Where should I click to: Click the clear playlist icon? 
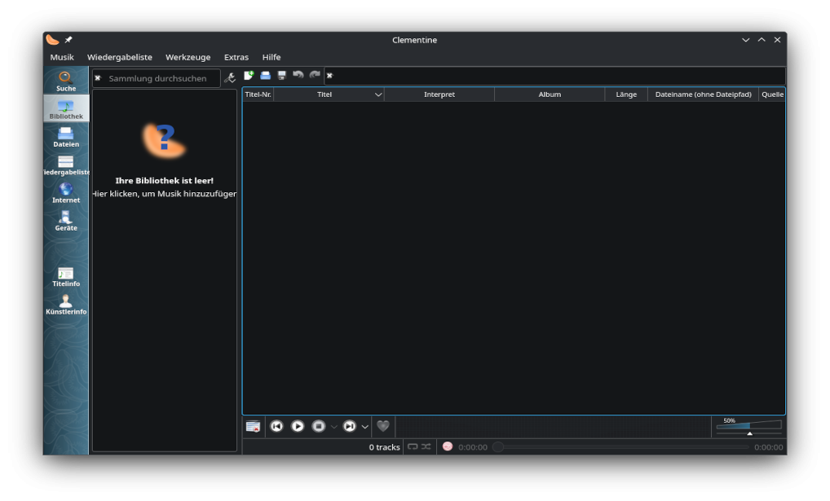tap(253, 426)
